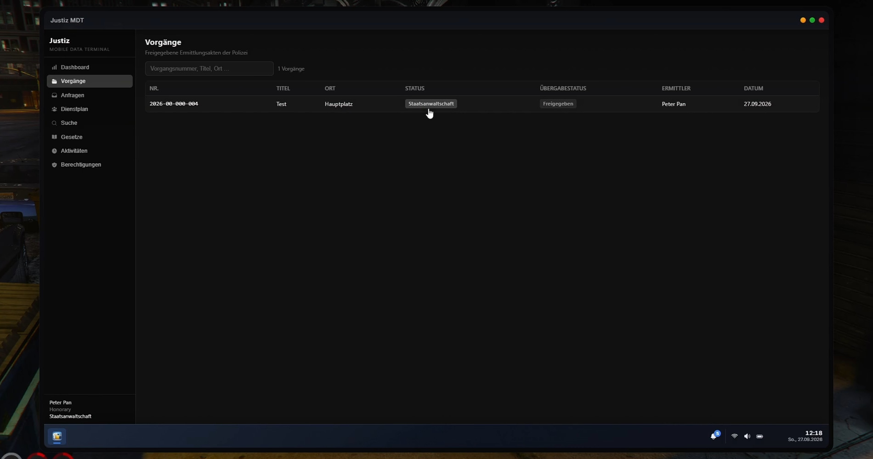Click the volume speaker tray icon

point(747,436)
